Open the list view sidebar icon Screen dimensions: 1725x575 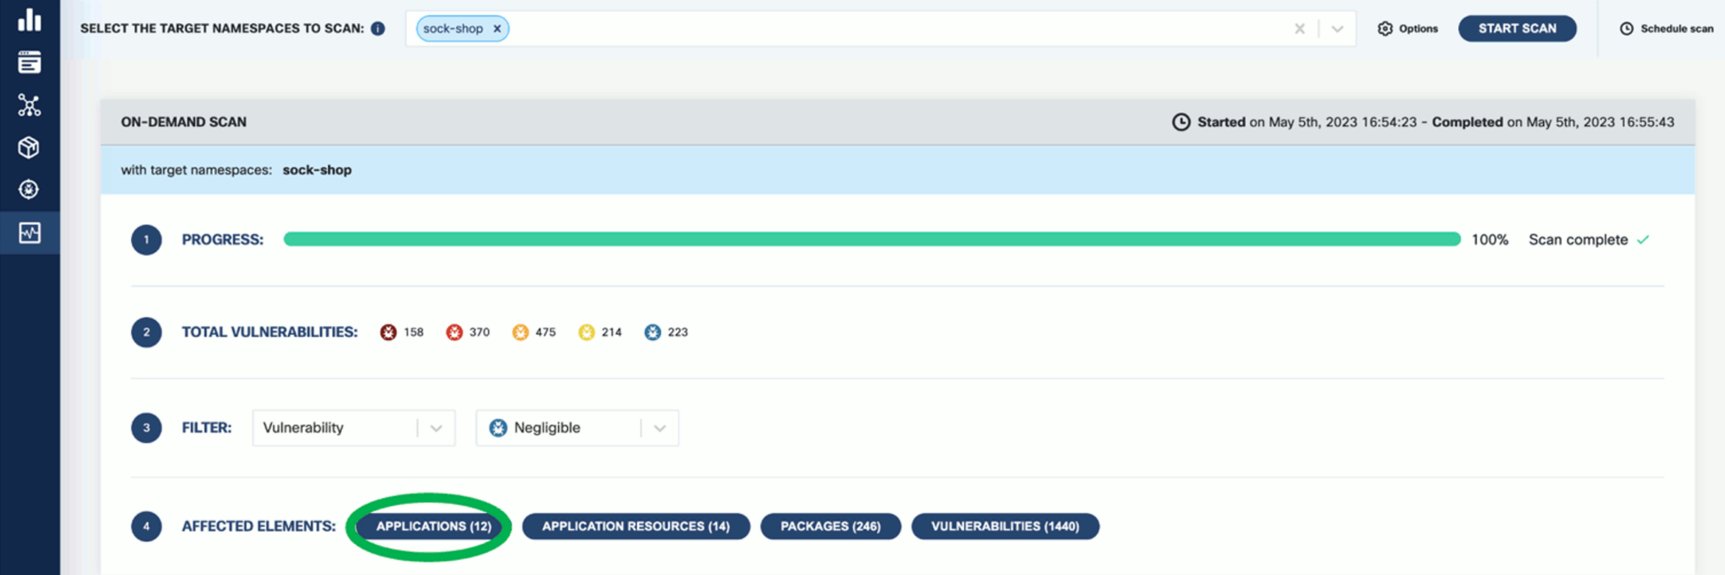tap(29, 62)
